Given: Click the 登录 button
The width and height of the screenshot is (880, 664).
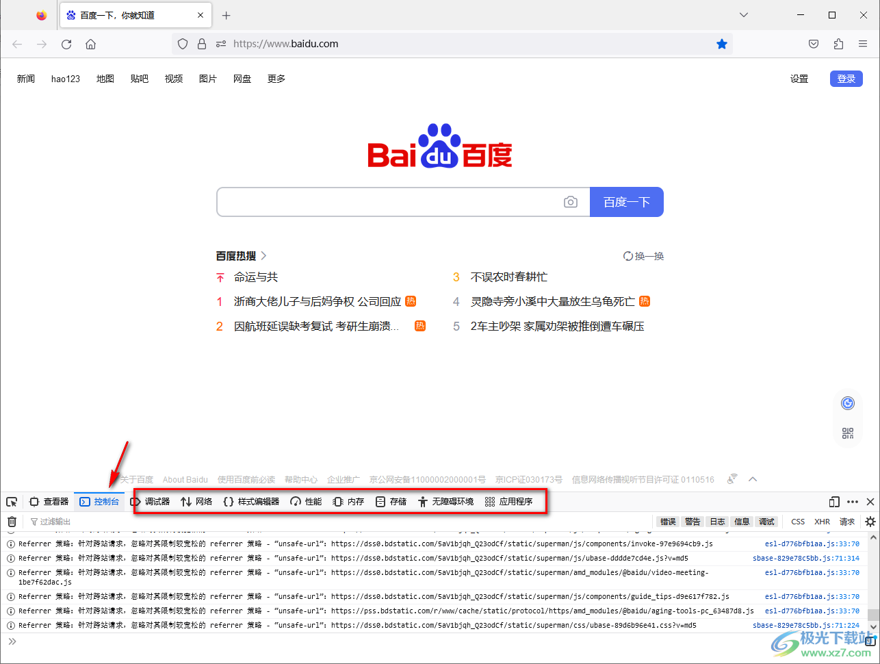Looking at the screenshot, I should (846, 79).
